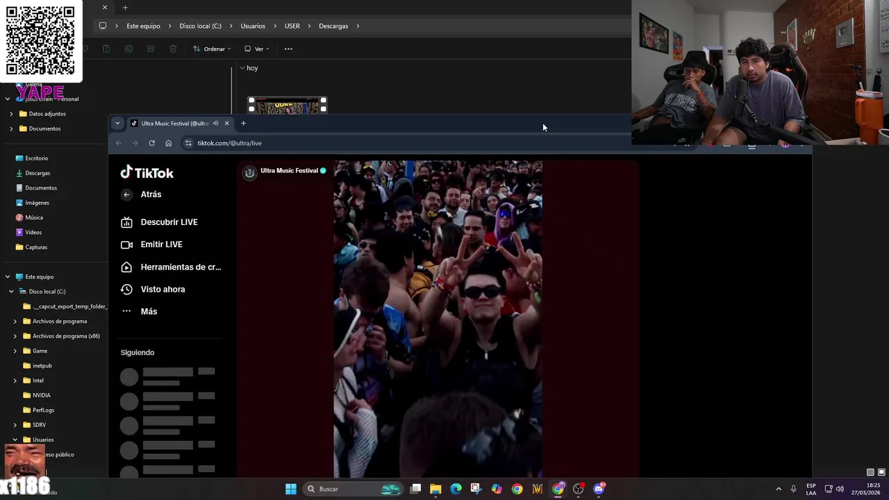Open Escritorio in quick access
Viewport: 889px width, 500px height.
pos(32,158)
